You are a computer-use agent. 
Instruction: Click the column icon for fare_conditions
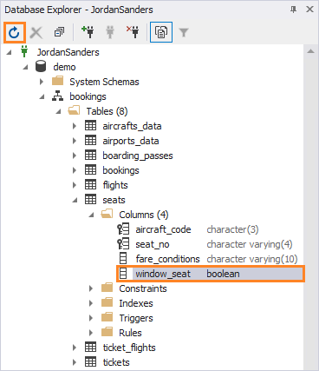(123, 258)
